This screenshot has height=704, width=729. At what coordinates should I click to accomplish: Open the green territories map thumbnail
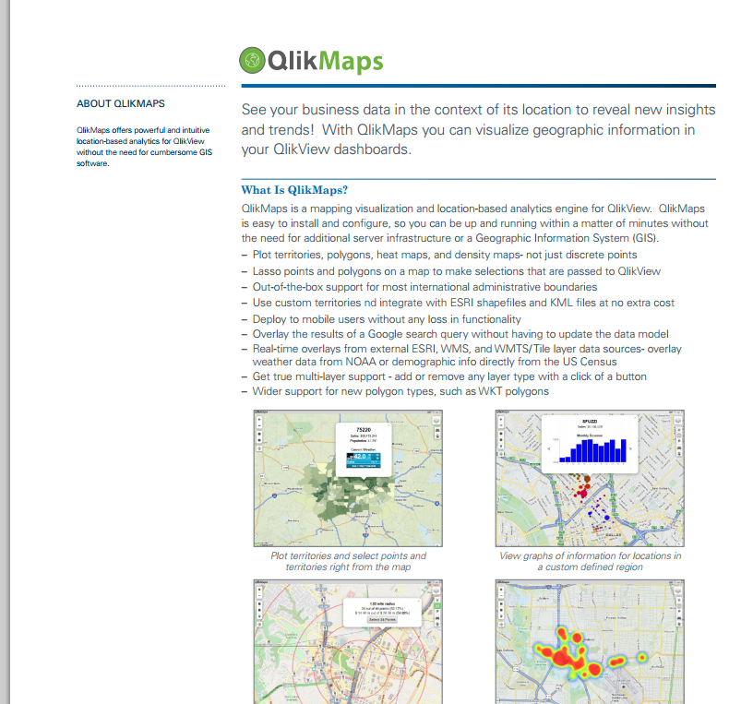[x=348, y=479]
